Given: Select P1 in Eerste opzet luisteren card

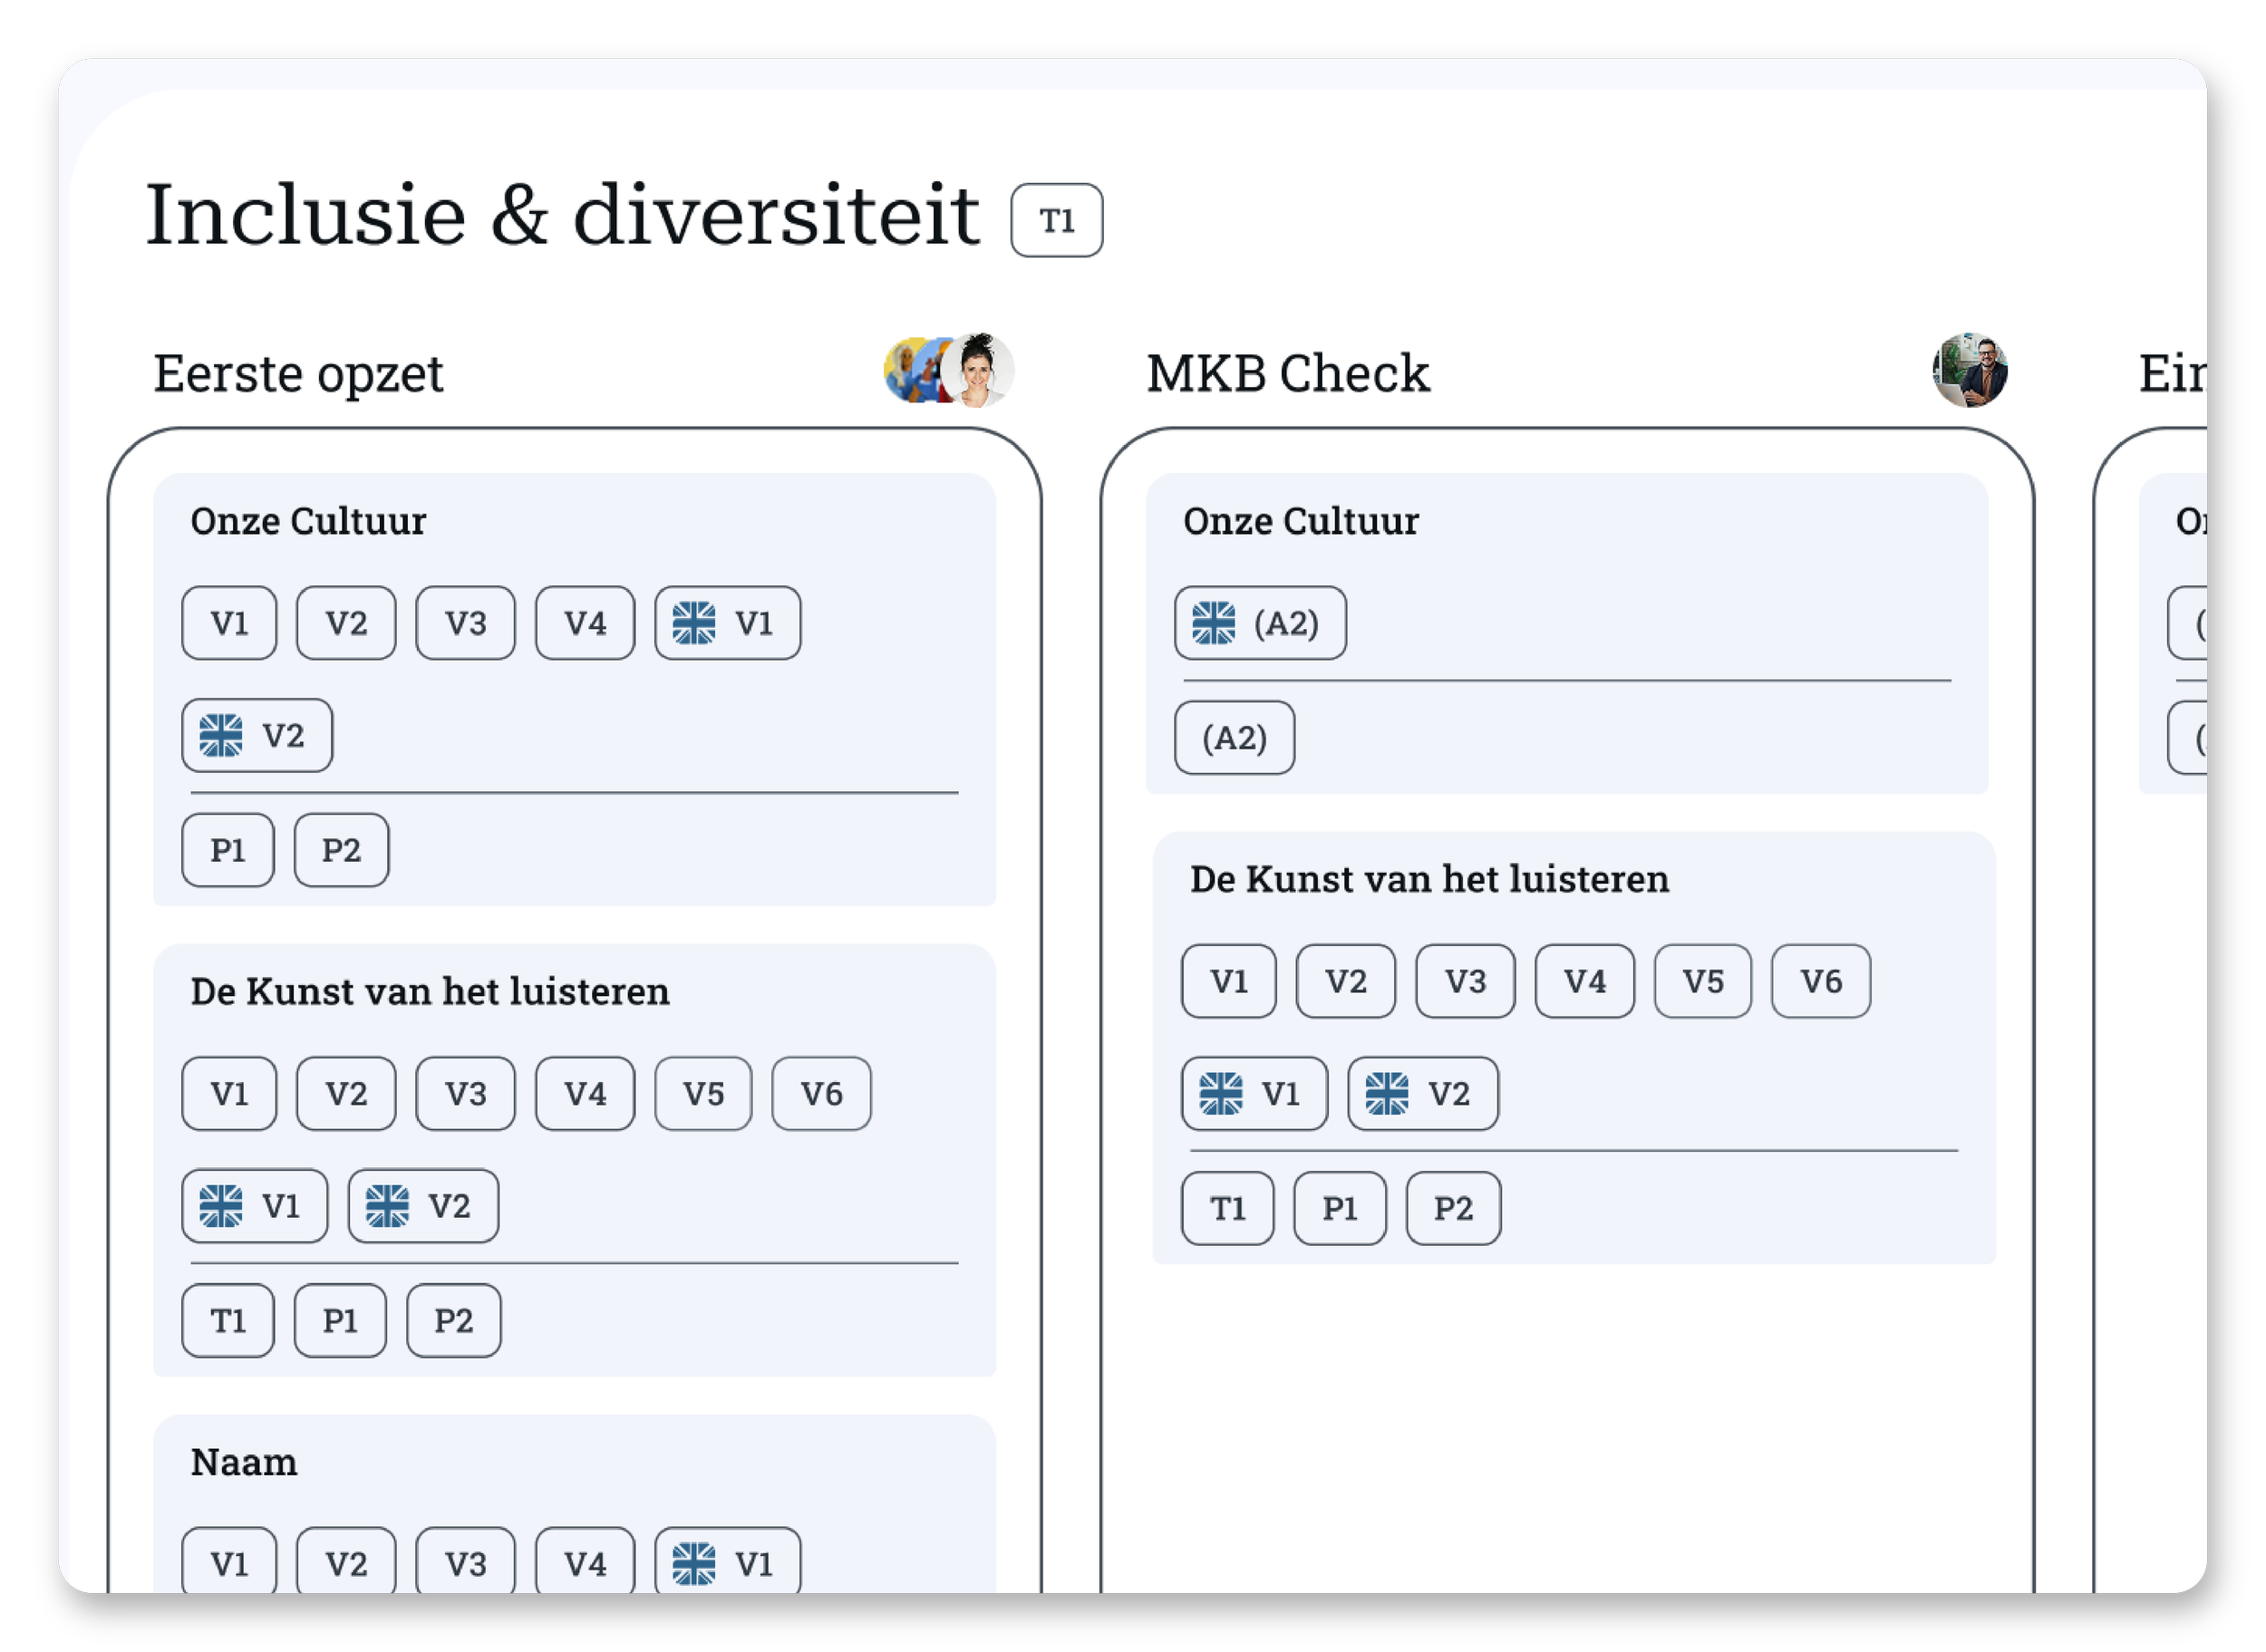Looking at the screenshot, I should coord(340,1321).
